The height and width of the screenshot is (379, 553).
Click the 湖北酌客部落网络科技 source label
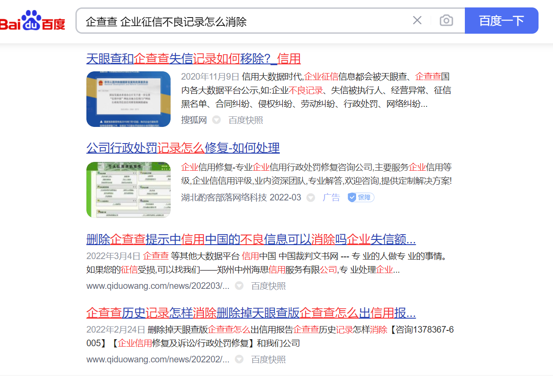224,197
